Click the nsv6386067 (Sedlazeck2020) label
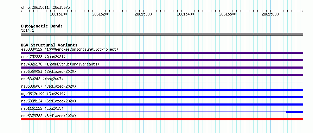 49,86
